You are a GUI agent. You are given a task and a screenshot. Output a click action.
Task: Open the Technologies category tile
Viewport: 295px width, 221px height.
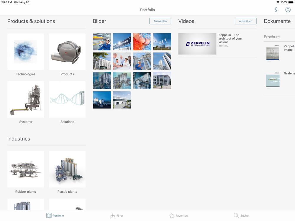26,52
